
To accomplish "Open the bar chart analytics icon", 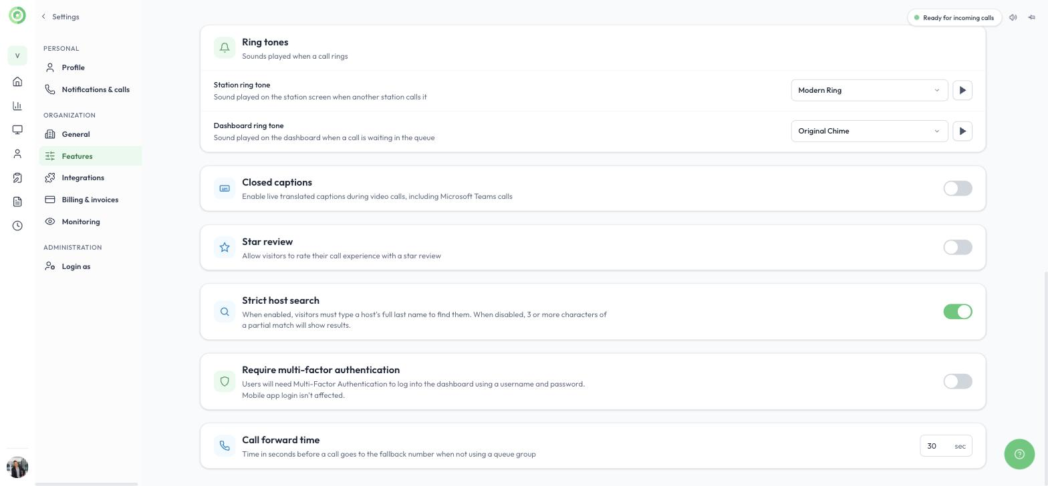I will [x=17, y=105].
